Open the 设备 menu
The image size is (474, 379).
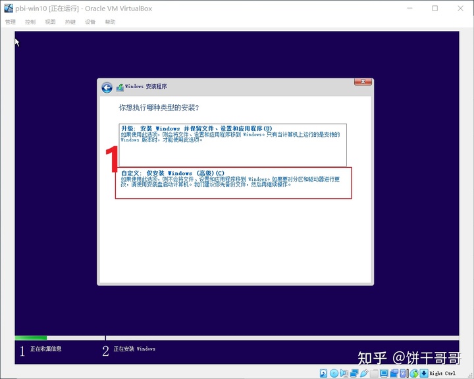point(90,22)
